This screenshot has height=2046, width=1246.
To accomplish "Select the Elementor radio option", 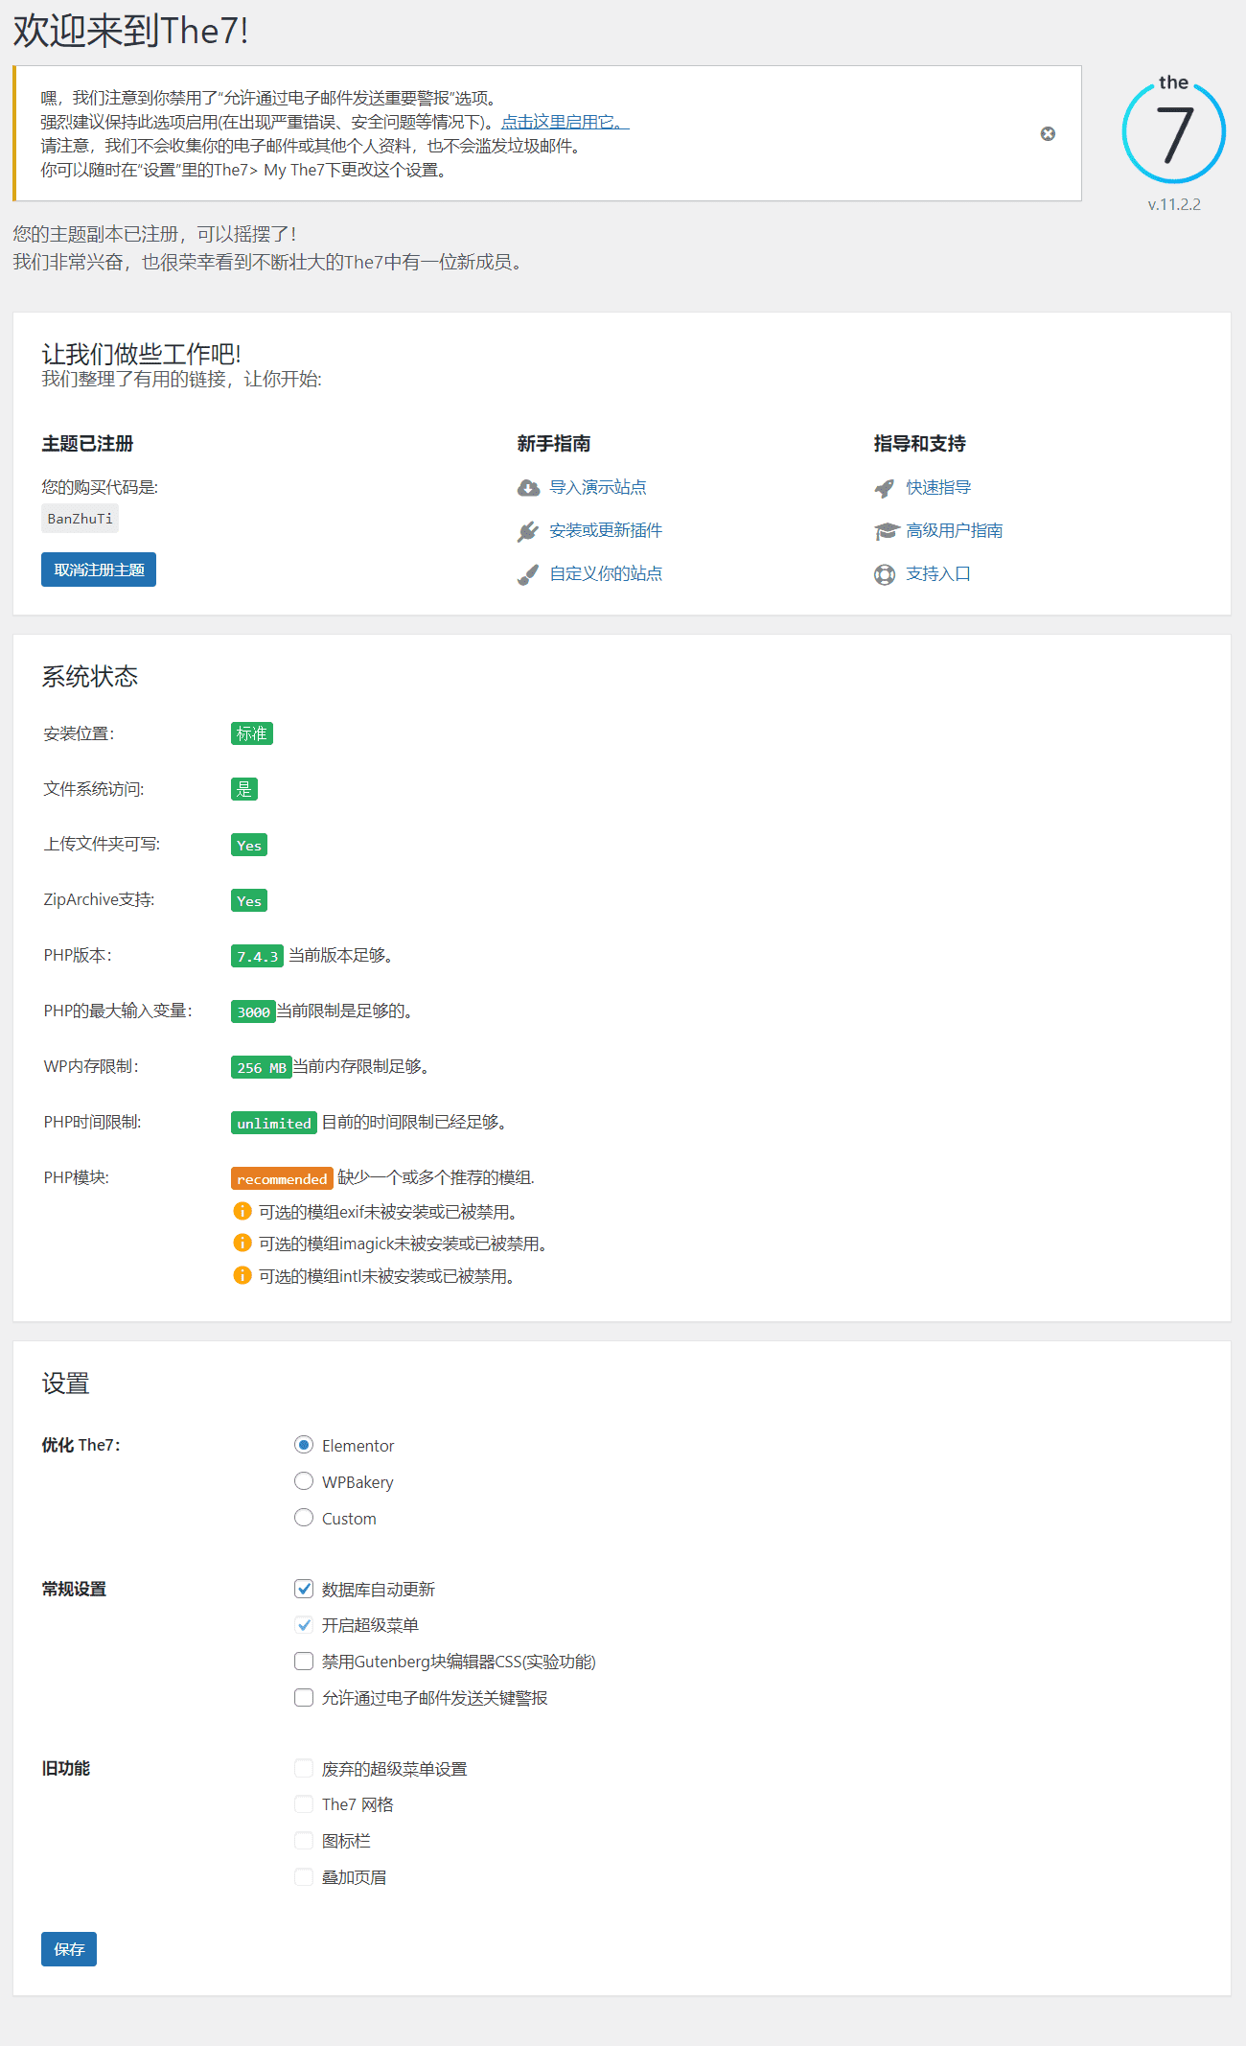I will (304, 1445).
